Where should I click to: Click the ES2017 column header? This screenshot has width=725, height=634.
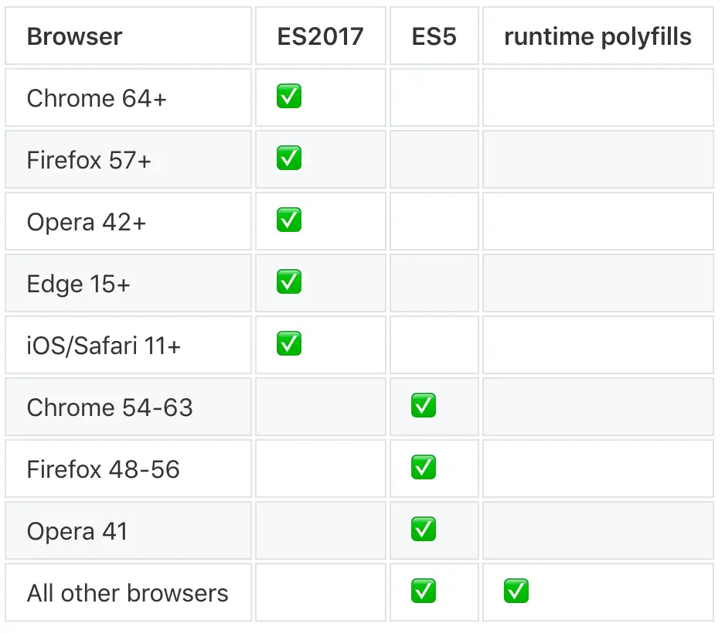coord(320,36)
